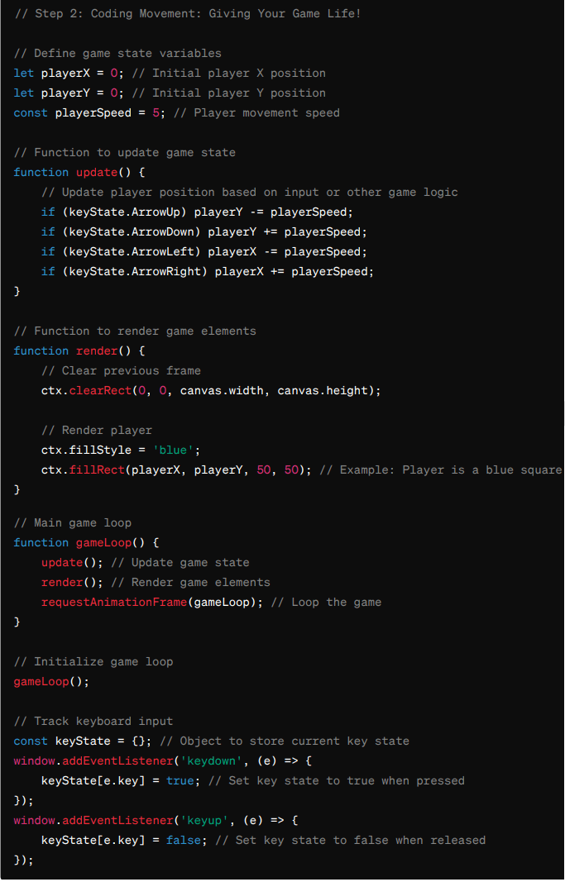Click the ctx.fillRect call
This screenshot has height=882, width=565.
(176, 470)
